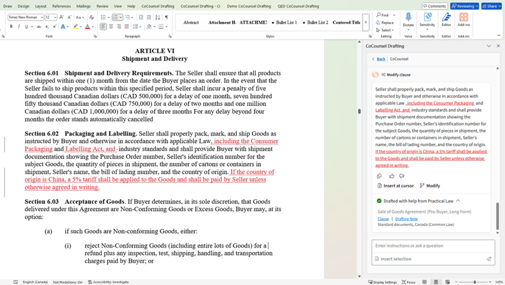Send instructions with paper plane icon
This screenshot has height=285, width=505.
pyautogui.click(x=489, y=259)
